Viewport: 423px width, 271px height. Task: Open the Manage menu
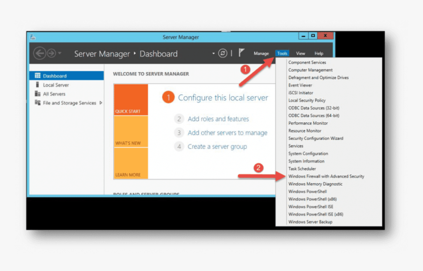tap(261, 54)
